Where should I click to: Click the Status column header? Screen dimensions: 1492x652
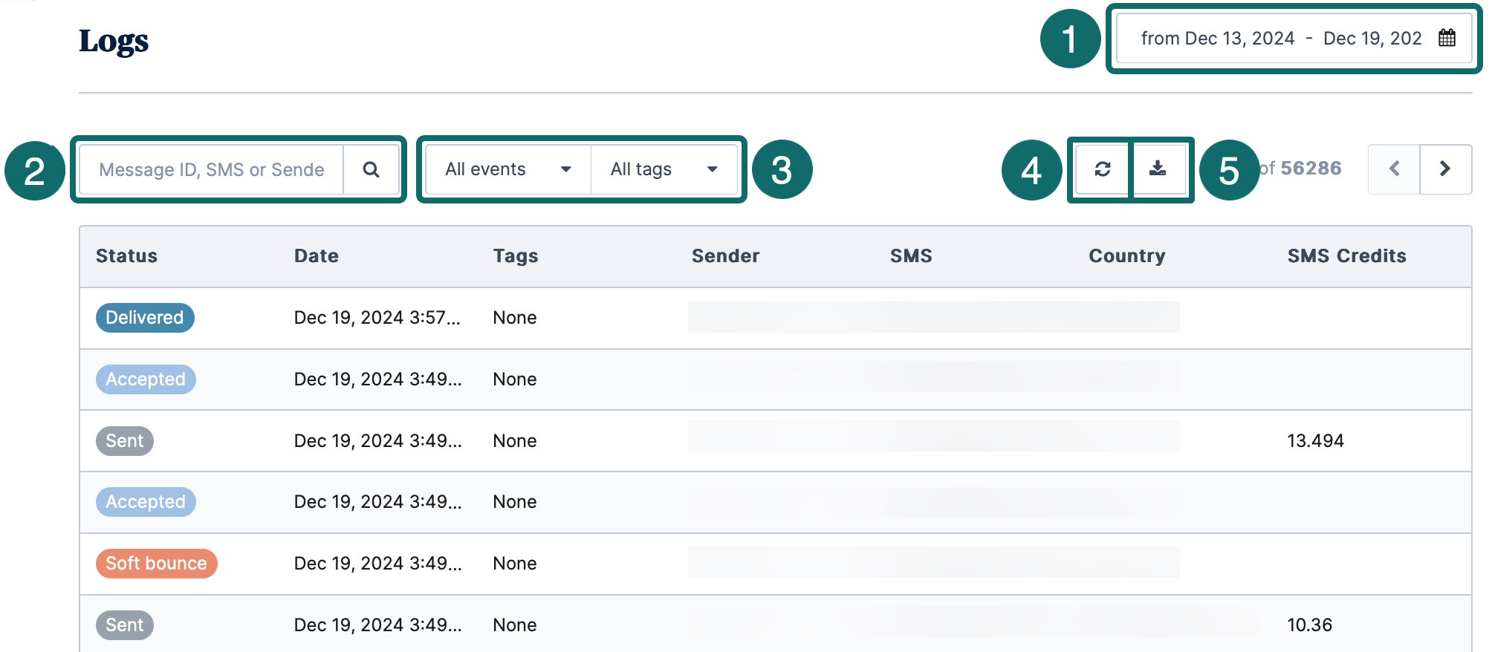pyautogui.click(x=127, y=256)
